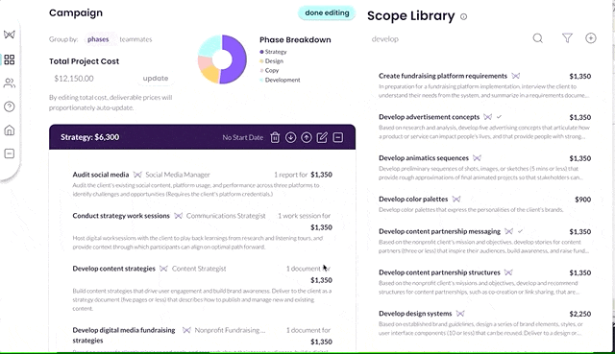The height and width of the screenshot is (354, 615).
Task: Click the Content Strategist role label
Action: point(199,269)
